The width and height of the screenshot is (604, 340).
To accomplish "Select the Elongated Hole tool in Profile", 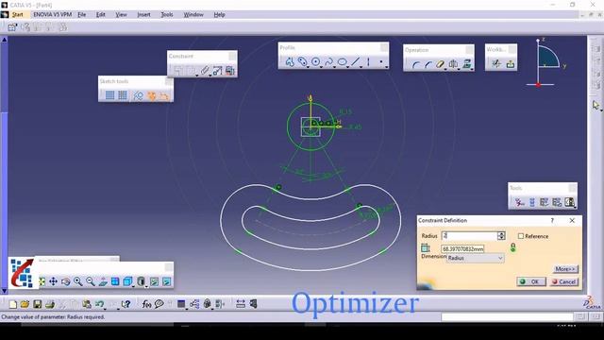I will point(302,61).
